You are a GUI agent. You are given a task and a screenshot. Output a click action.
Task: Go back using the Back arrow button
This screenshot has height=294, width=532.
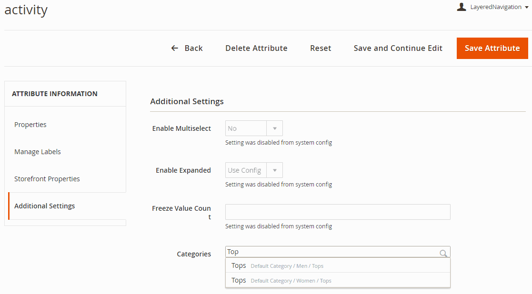[x=187, y=48]
